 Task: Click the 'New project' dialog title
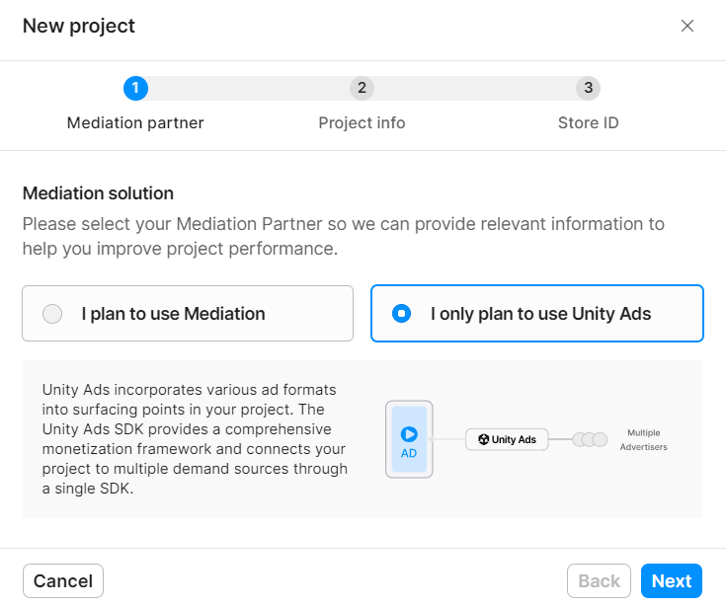(79, 26)
